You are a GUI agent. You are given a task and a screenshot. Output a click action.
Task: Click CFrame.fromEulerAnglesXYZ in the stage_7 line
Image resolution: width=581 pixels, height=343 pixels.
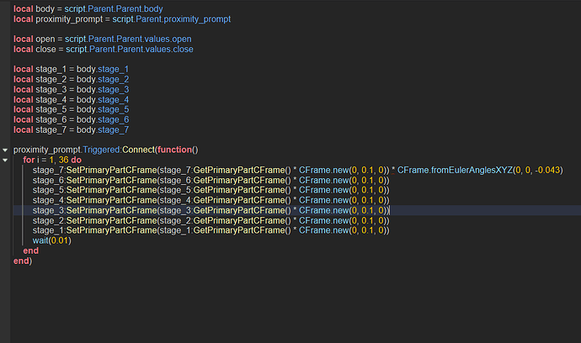point(455,170)
